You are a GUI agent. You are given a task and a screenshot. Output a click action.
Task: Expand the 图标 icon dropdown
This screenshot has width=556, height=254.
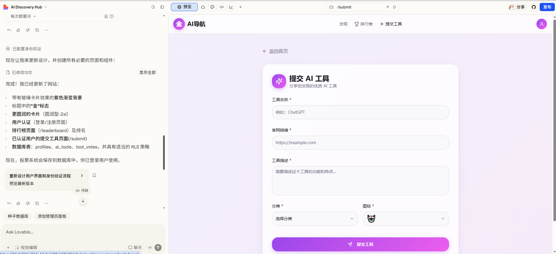pos(406,219)
